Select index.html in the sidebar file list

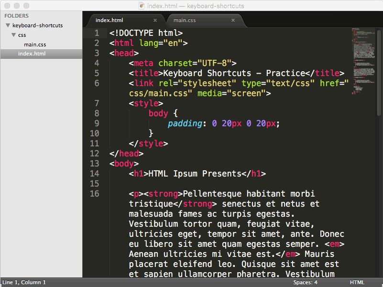tap(32, 54)
